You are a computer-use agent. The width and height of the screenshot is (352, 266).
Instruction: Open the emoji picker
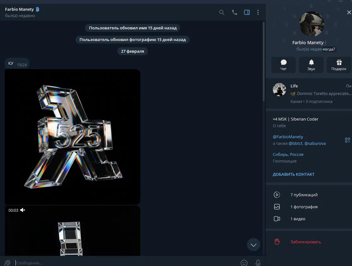(244, 263)
